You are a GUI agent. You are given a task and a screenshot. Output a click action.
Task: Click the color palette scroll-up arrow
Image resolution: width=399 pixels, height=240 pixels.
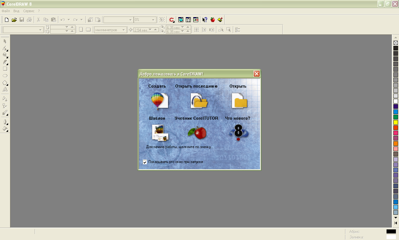click(x=396, y=37)
